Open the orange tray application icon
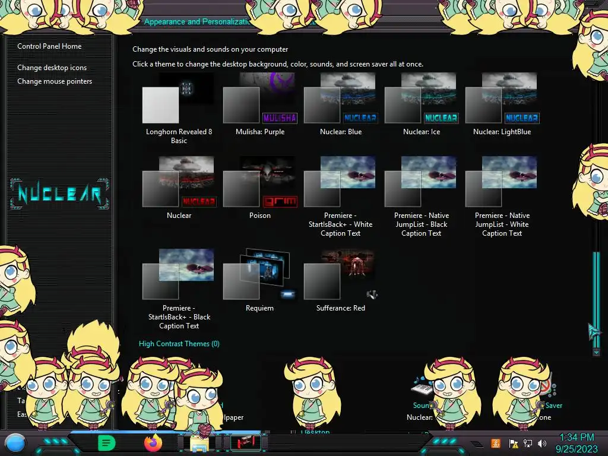Viewport: 608px width, 456px height. tap(496, 443)
